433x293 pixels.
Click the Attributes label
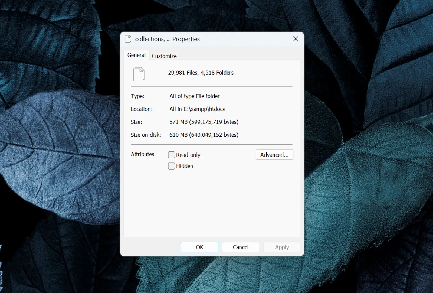[143, 154]
